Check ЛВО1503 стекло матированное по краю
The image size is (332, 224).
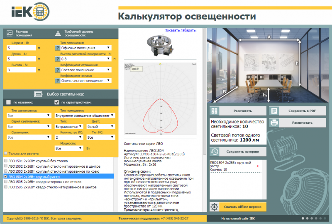[x=6, y=171]
